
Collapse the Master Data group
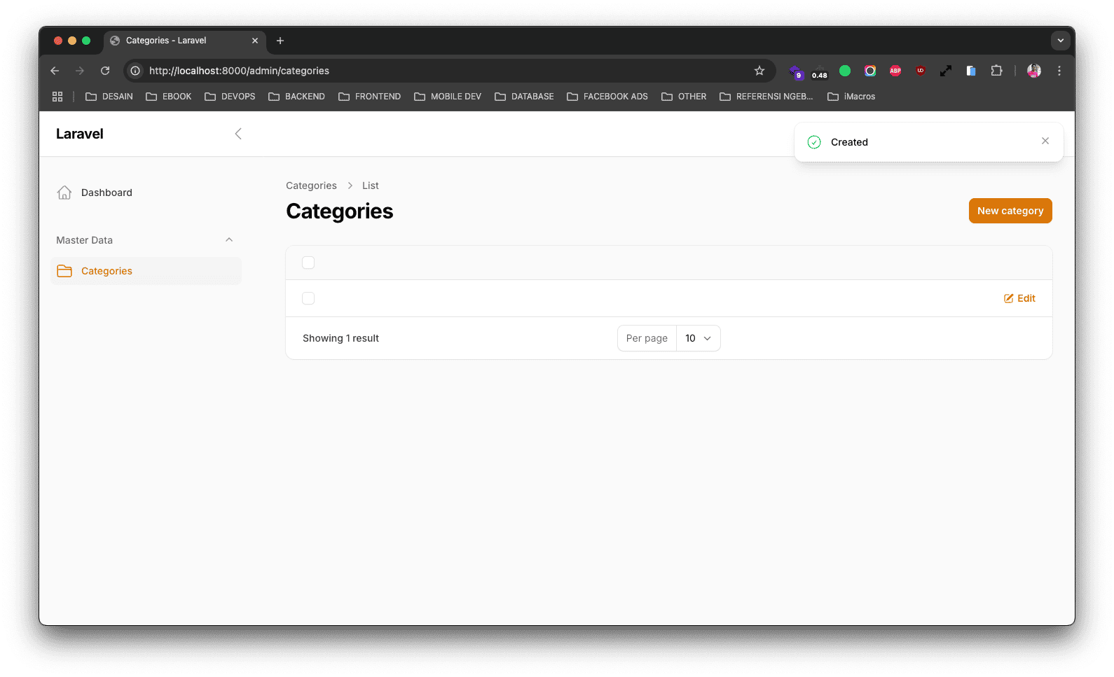228,240
